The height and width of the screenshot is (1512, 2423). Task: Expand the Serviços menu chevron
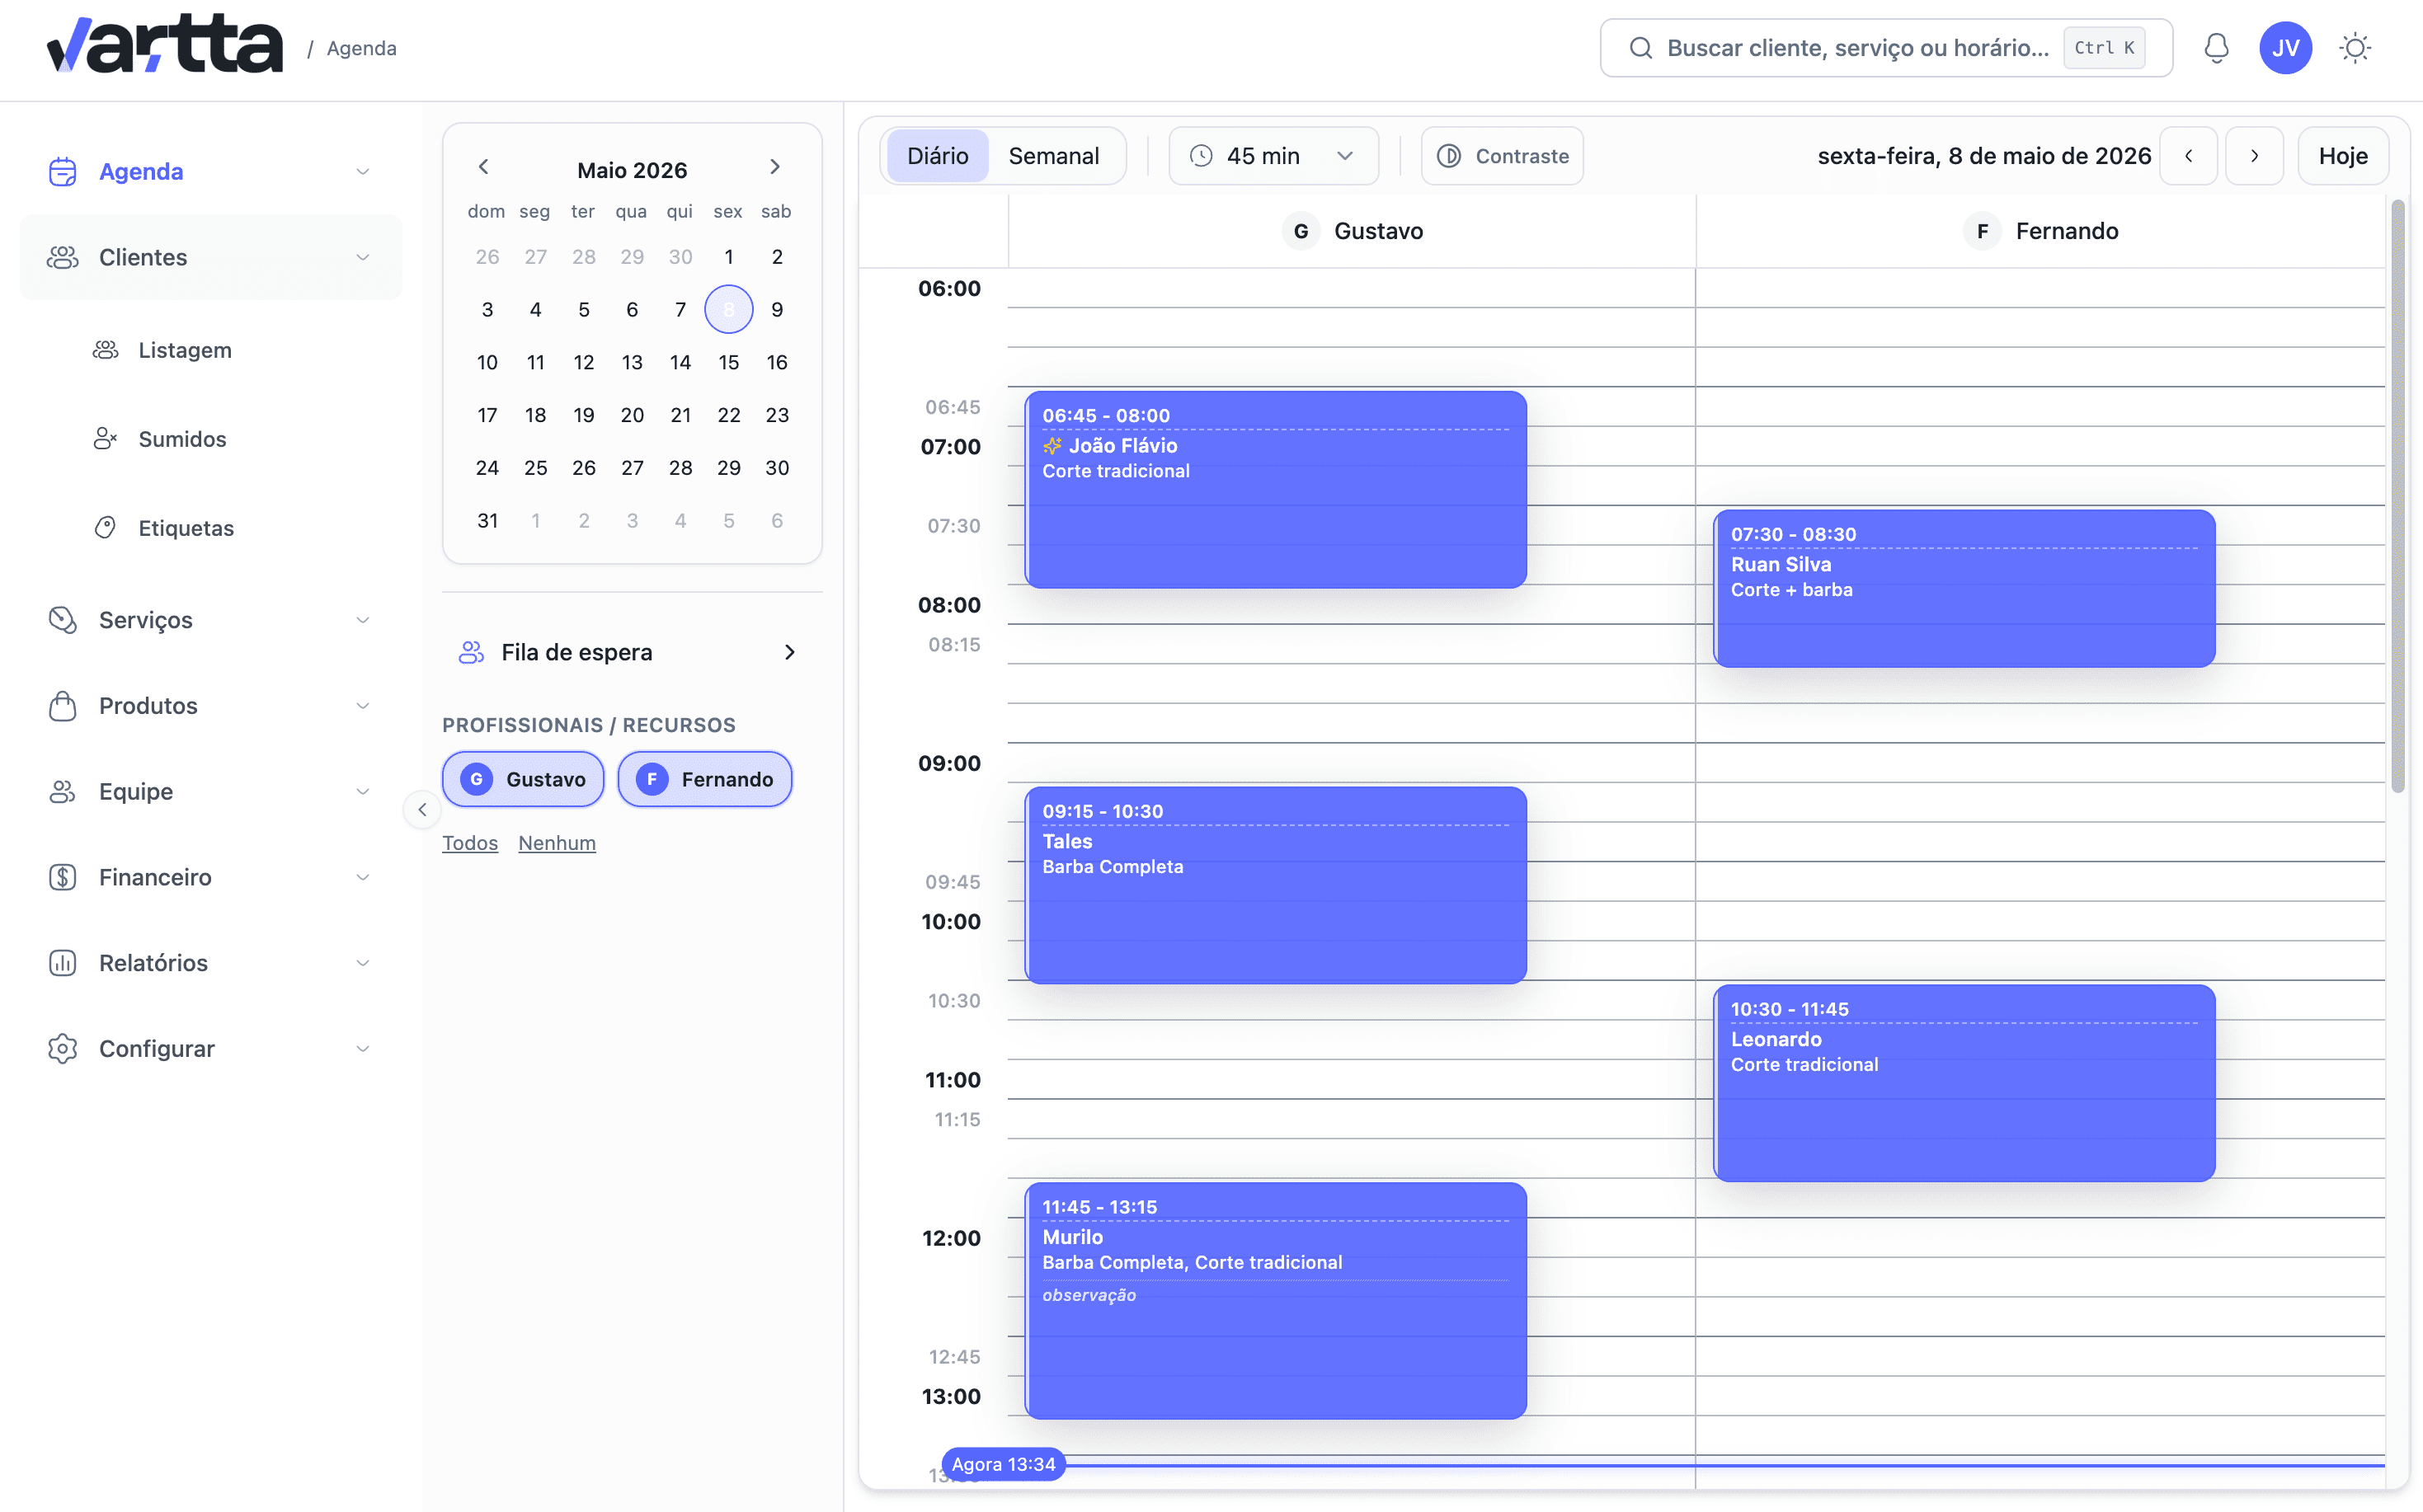pos(362,620)
